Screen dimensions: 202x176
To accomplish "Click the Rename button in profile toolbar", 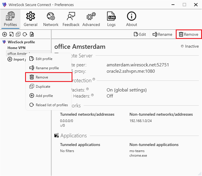I will (162, 34).
